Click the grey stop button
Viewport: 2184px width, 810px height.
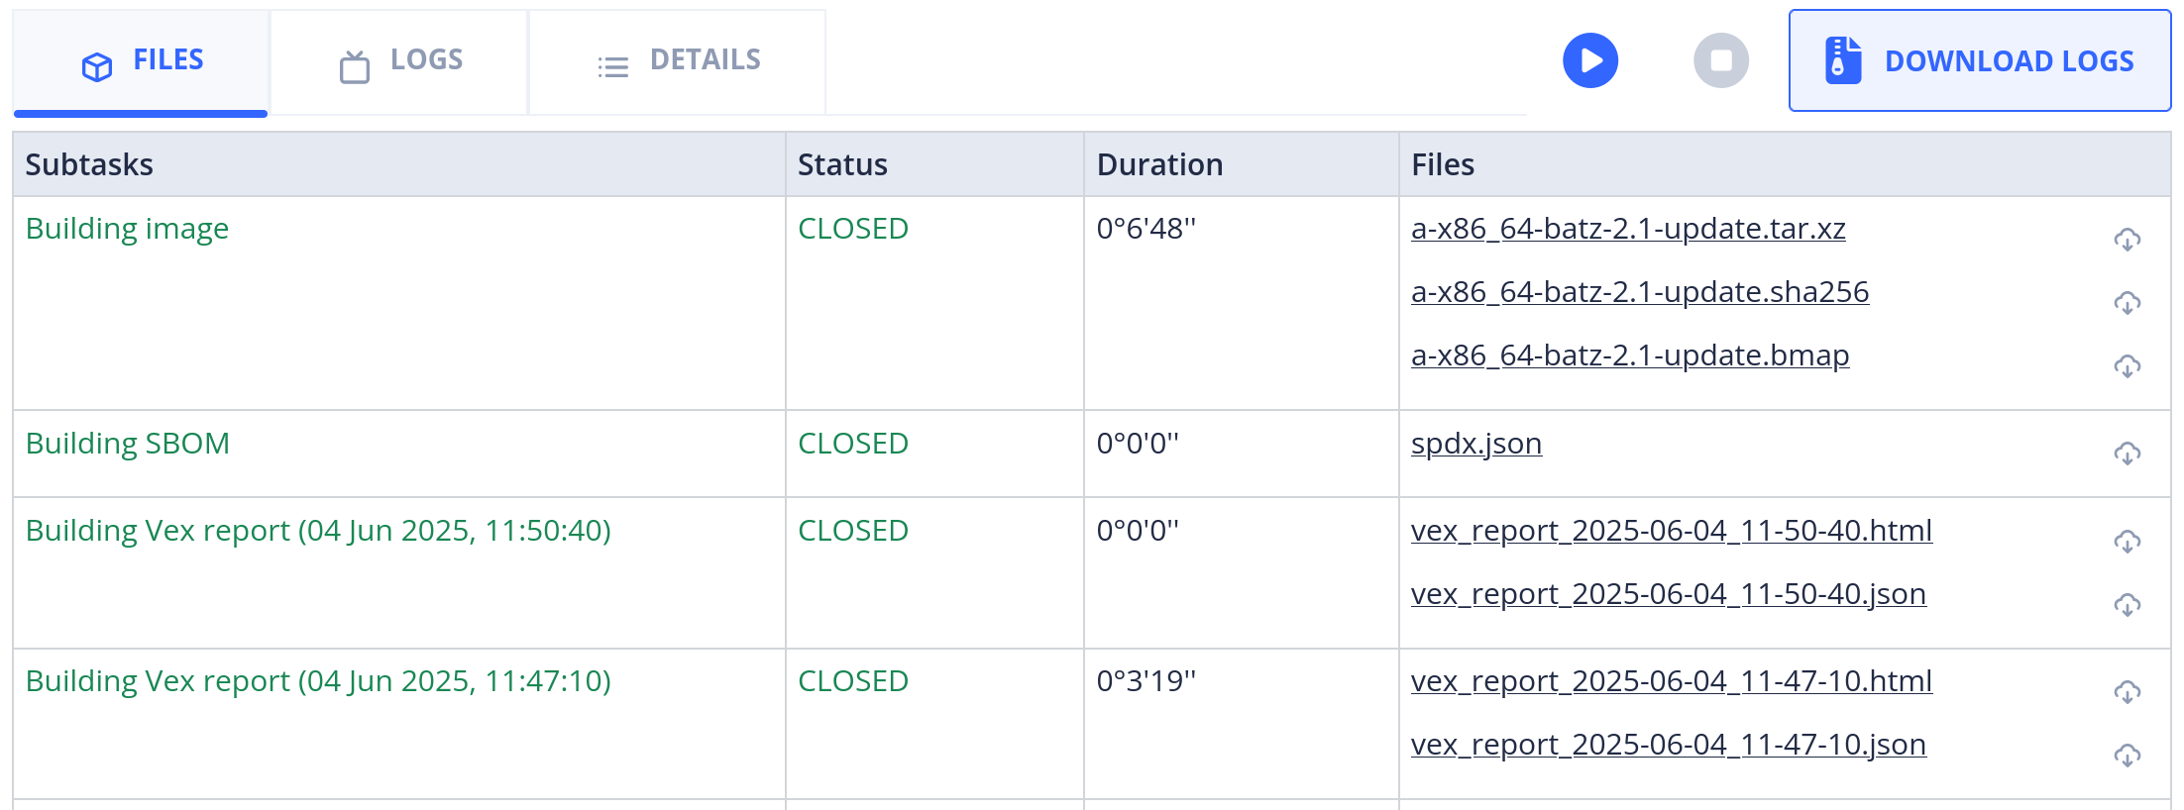1721,60
